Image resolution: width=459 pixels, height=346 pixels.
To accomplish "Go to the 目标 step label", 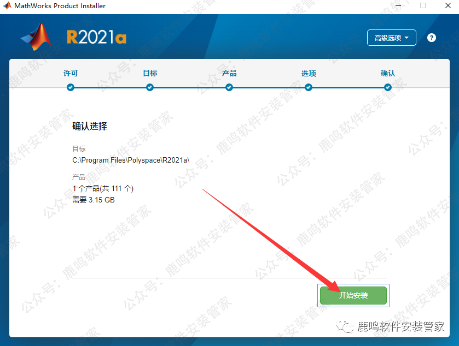I will (150, 73).
